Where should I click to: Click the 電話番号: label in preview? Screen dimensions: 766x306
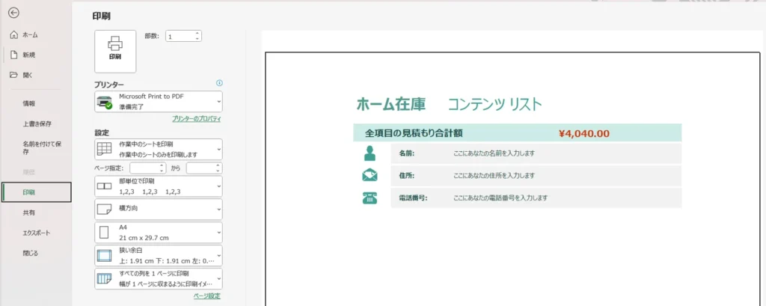coord(413,198)
